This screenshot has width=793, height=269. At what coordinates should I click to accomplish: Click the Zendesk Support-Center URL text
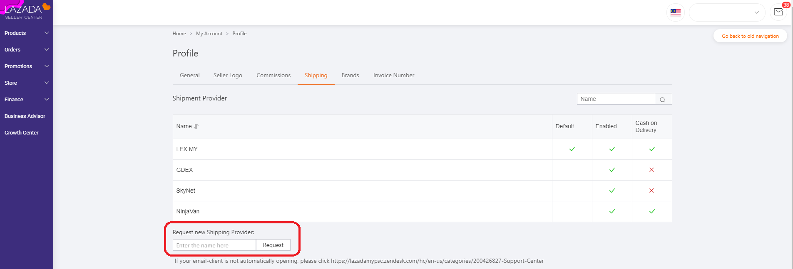437,261
